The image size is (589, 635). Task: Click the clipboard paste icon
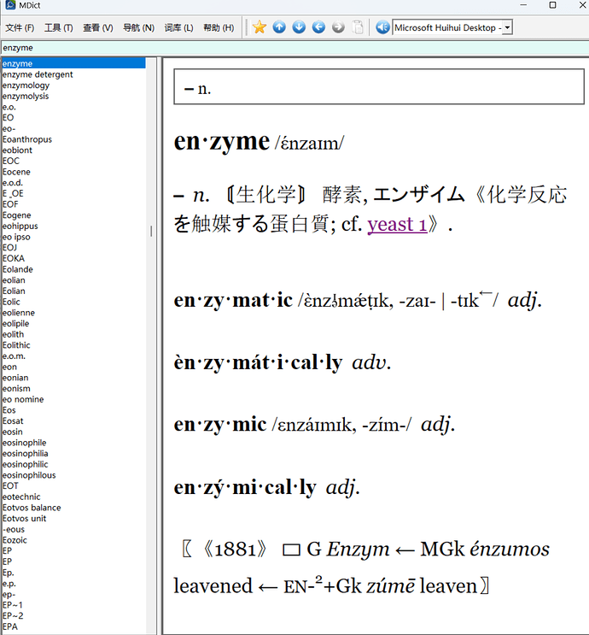(x=358, y=27)
